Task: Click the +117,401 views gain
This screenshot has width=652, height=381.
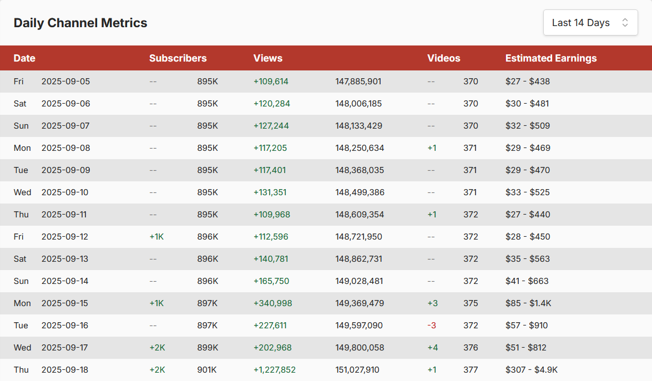Action: tap(270, 170)
